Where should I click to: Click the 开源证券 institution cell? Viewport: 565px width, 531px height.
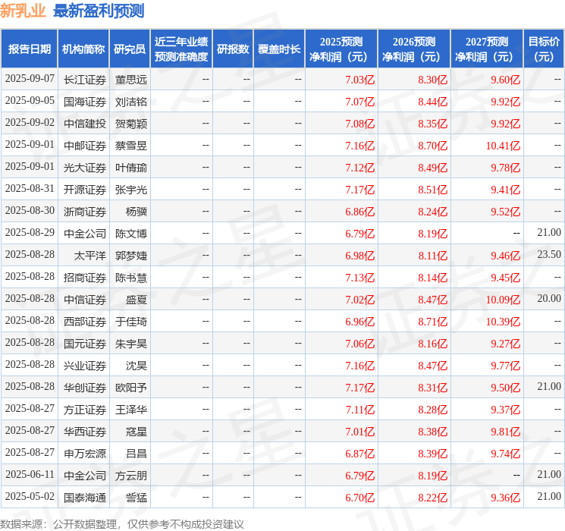click(x=85, y=190)
